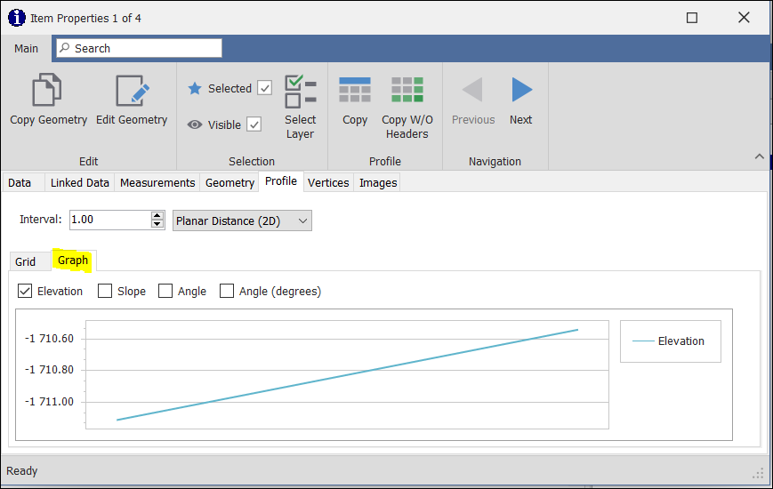Click the Select Layer icon

(x=300, y=92)
